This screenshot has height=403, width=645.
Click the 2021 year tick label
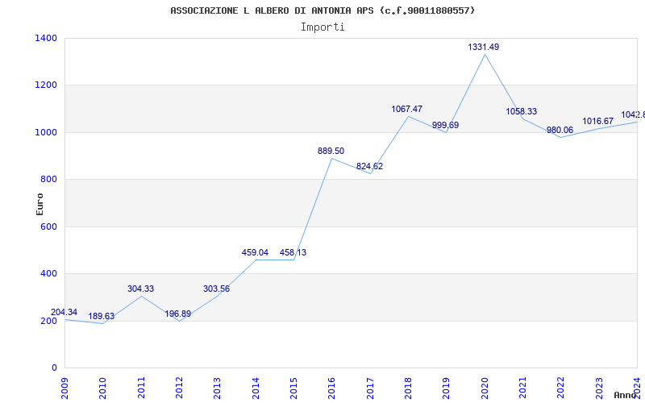[x=522, y=388]
